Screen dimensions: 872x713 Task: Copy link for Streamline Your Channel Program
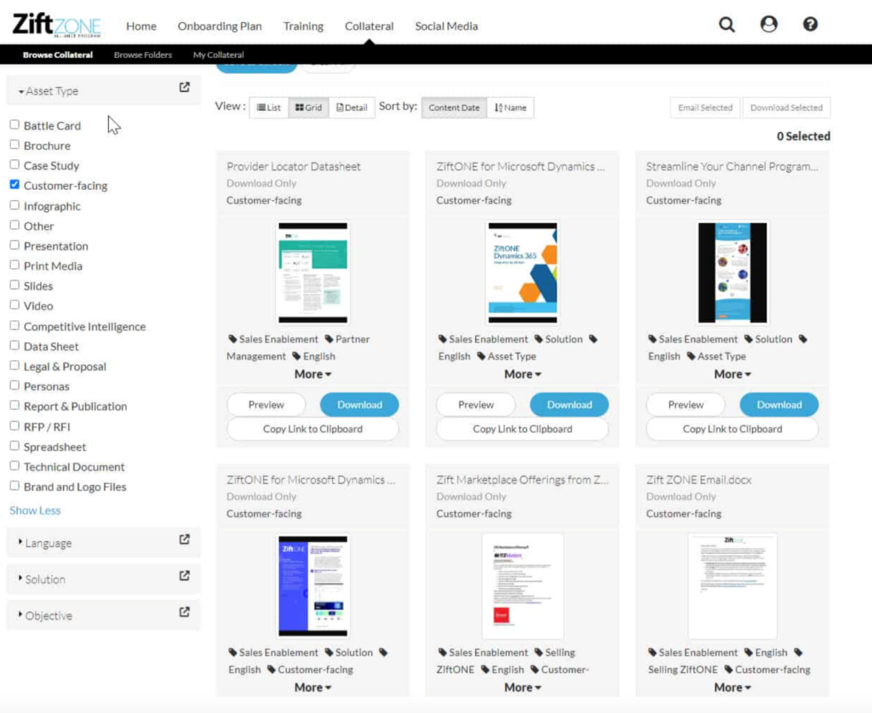click(731, 428)
